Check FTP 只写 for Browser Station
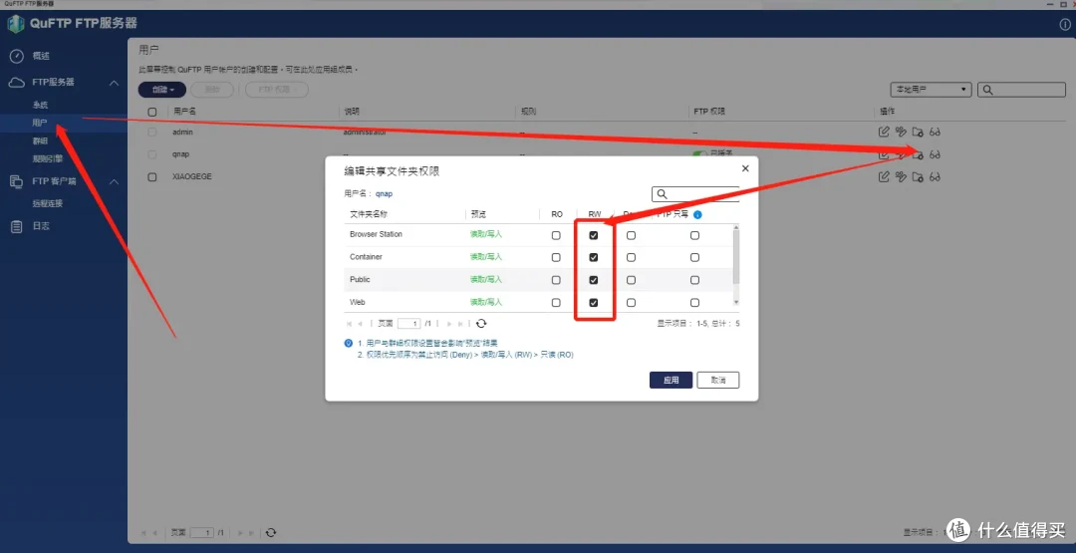The image size is (1076, 553). [695, 235]
